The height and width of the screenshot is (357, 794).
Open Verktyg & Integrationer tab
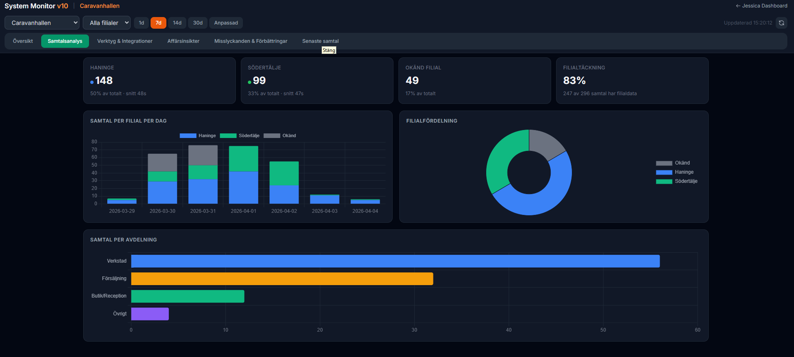(125, 41)
